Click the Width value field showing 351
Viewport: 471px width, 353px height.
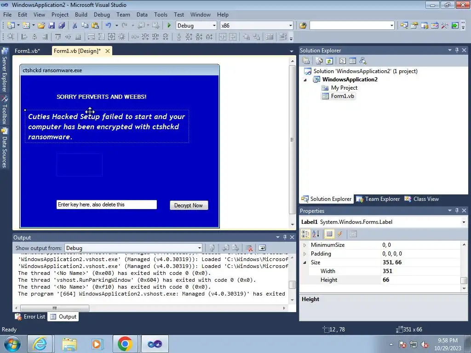pos(420,271)
